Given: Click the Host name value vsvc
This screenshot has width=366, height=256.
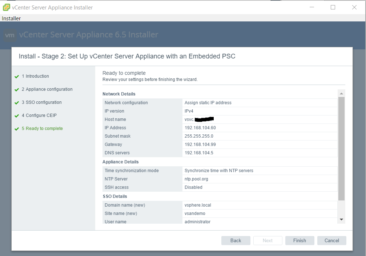Looking at the screenshot, I should [199, 119].
